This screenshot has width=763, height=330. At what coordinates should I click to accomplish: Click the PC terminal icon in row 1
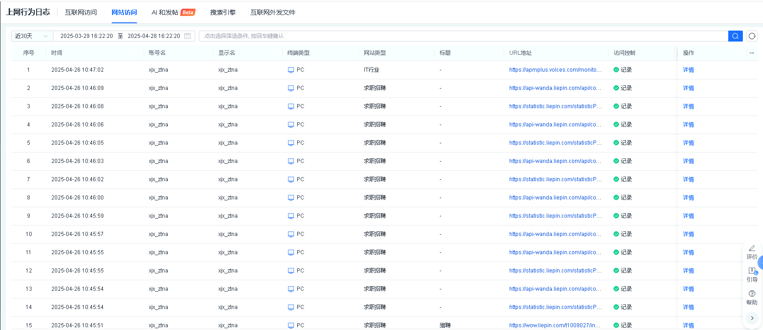[x=291, y=70]
